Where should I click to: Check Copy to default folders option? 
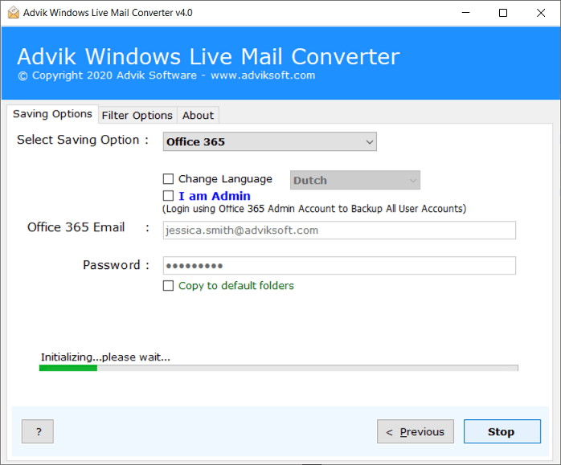point(168,286)
